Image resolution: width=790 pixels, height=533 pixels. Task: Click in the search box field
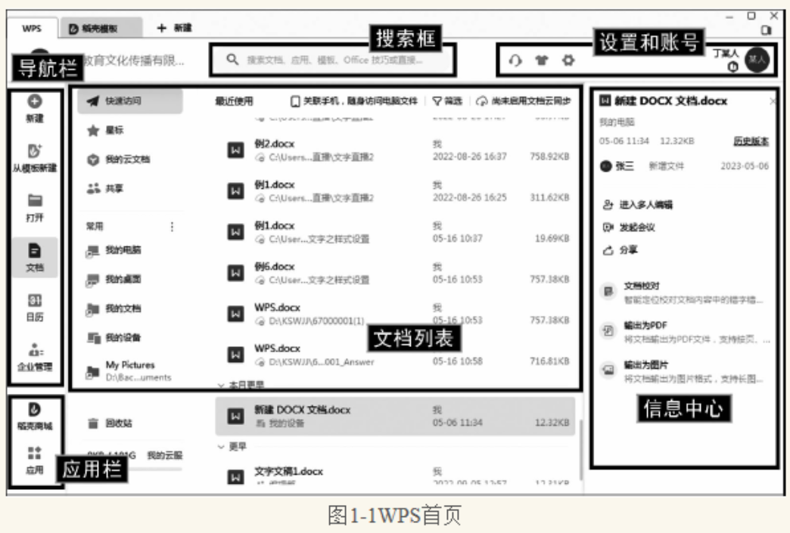click(x=334, y=60)
